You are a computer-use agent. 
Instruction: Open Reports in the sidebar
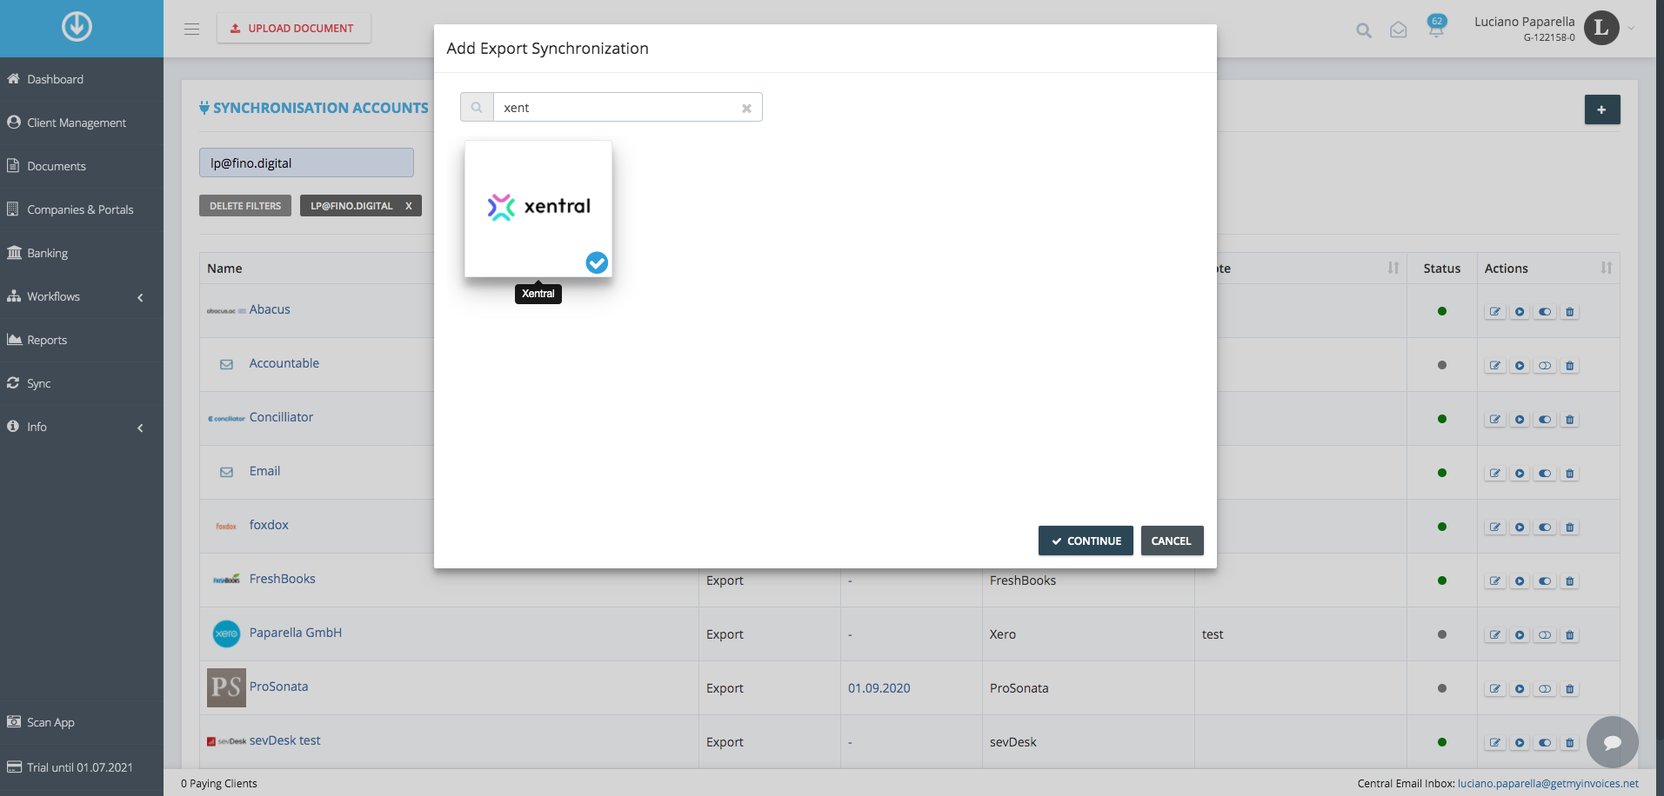tap(82, 340)
